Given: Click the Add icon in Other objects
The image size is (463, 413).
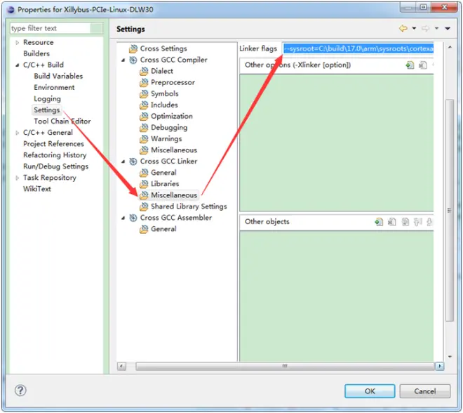Looking at the screenshot, I should click(379, 222).
